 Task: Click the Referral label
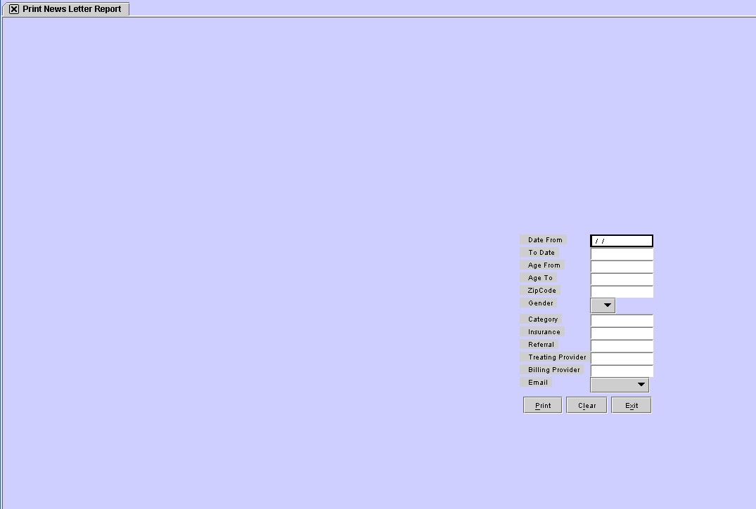(x=539, y=344)
